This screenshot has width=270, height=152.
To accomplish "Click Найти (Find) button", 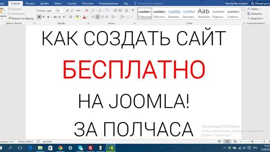I will pyautogui.click(x=254, y=9).
